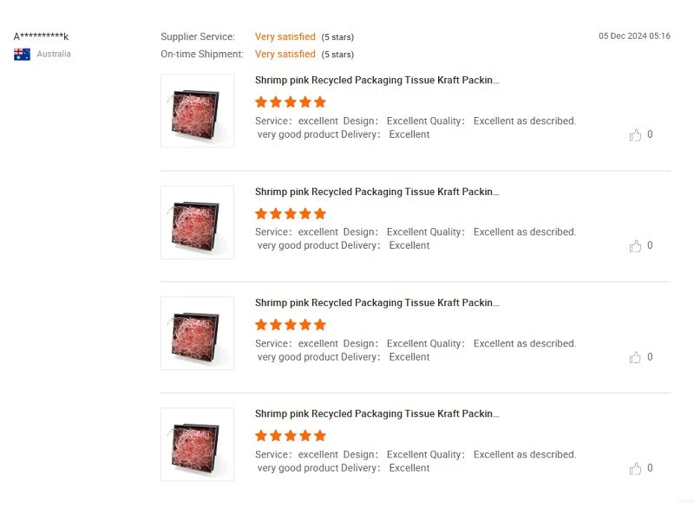
Task: Click reviewer name A**********k
Action: point(41,36)
